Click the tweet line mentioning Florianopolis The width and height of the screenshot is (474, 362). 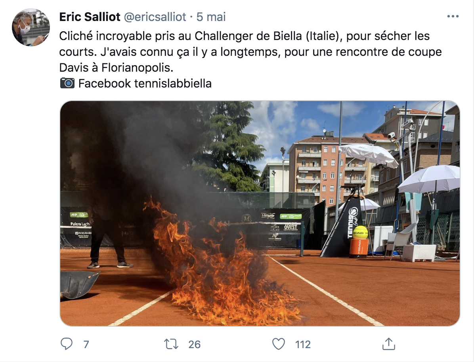pyautogui.click(x=116, y=68)
